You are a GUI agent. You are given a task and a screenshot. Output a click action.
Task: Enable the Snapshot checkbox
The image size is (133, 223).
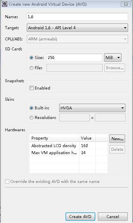coord(31,88)
